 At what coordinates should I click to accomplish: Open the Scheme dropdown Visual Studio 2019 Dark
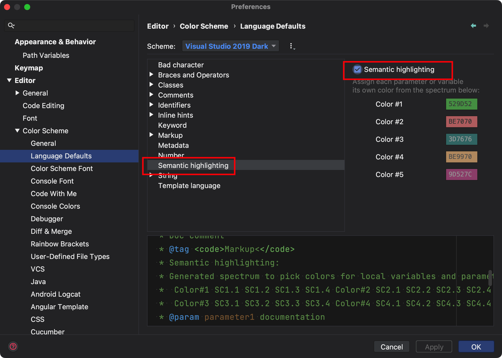coord(230,46)
